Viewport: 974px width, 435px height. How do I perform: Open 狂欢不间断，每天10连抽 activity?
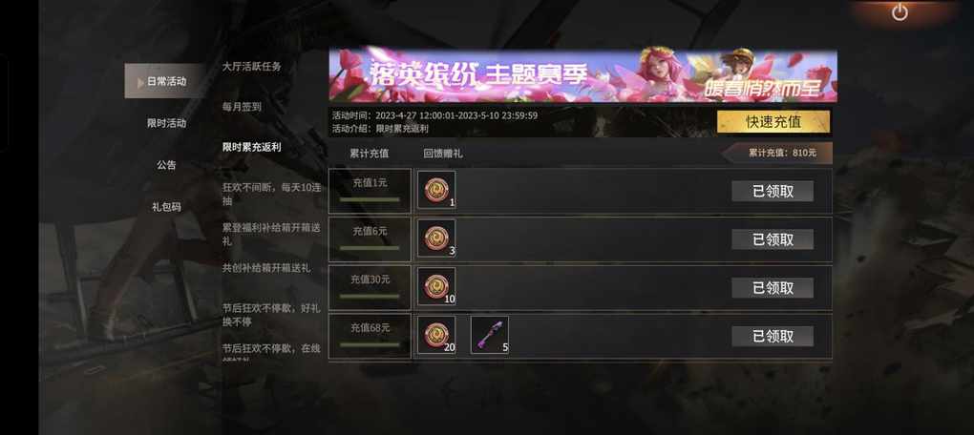(x=272, y=194)
